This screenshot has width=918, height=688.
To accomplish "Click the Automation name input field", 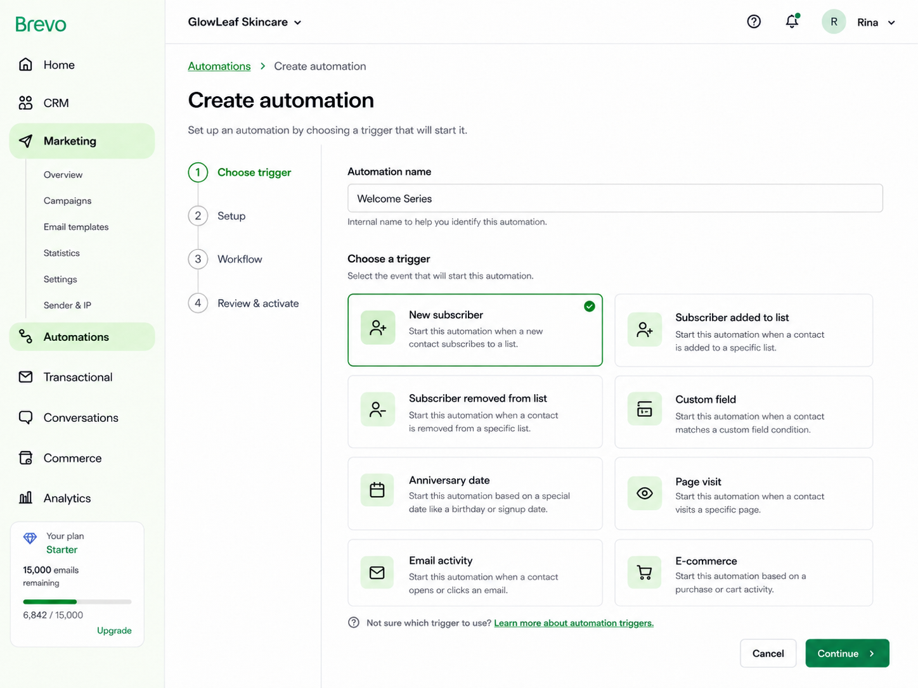I will 615,198.
